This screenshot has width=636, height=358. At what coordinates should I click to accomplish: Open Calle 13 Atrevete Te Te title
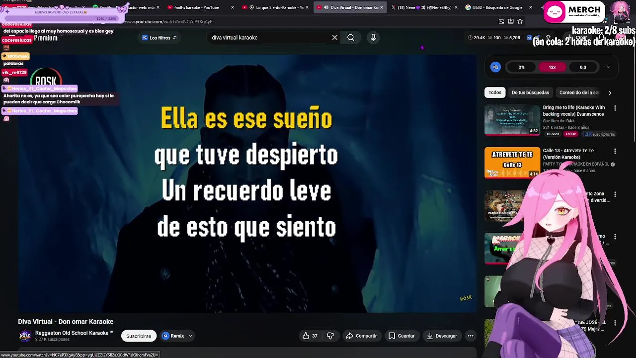(568, 154)
